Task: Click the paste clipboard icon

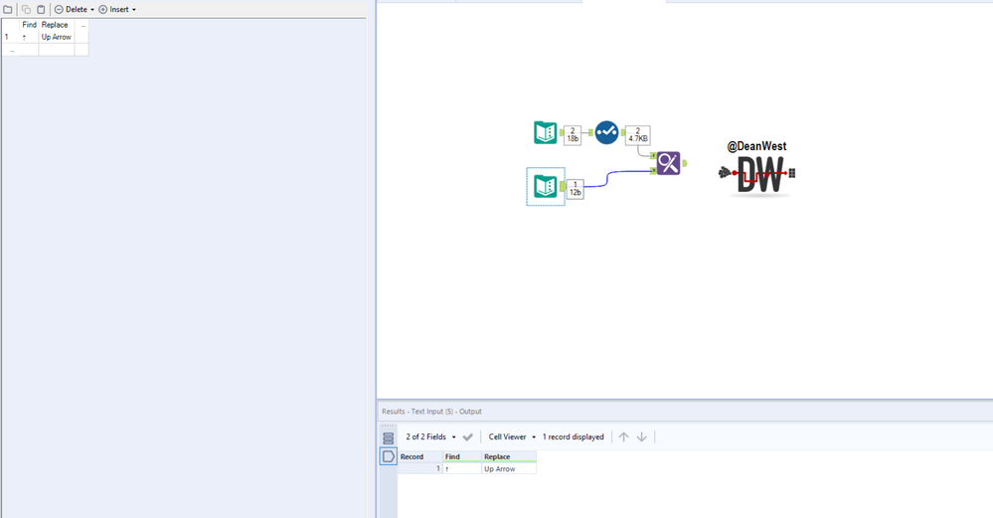Action: tap(41, 10)
